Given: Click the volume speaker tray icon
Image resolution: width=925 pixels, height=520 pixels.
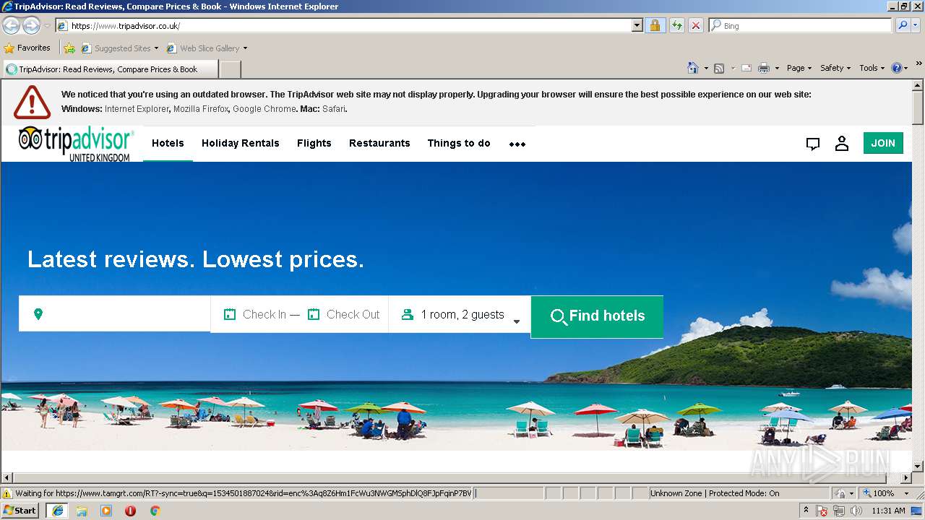Looking at the screenshot, I should click(856, 511).
